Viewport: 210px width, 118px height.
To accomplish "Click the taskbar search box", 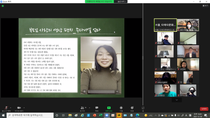I will point(30,115).
